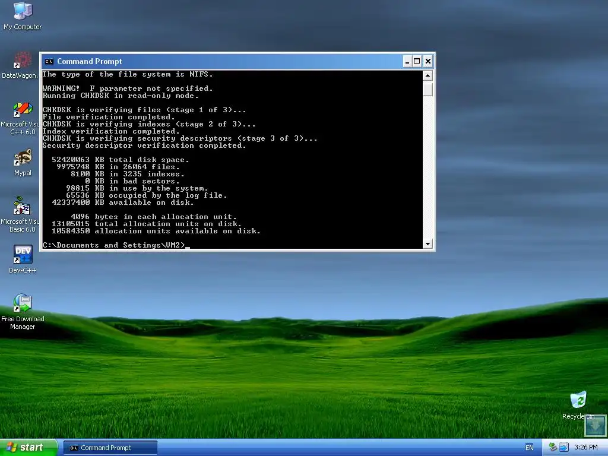Minimize the Command Prompt window

click(407, 61)
